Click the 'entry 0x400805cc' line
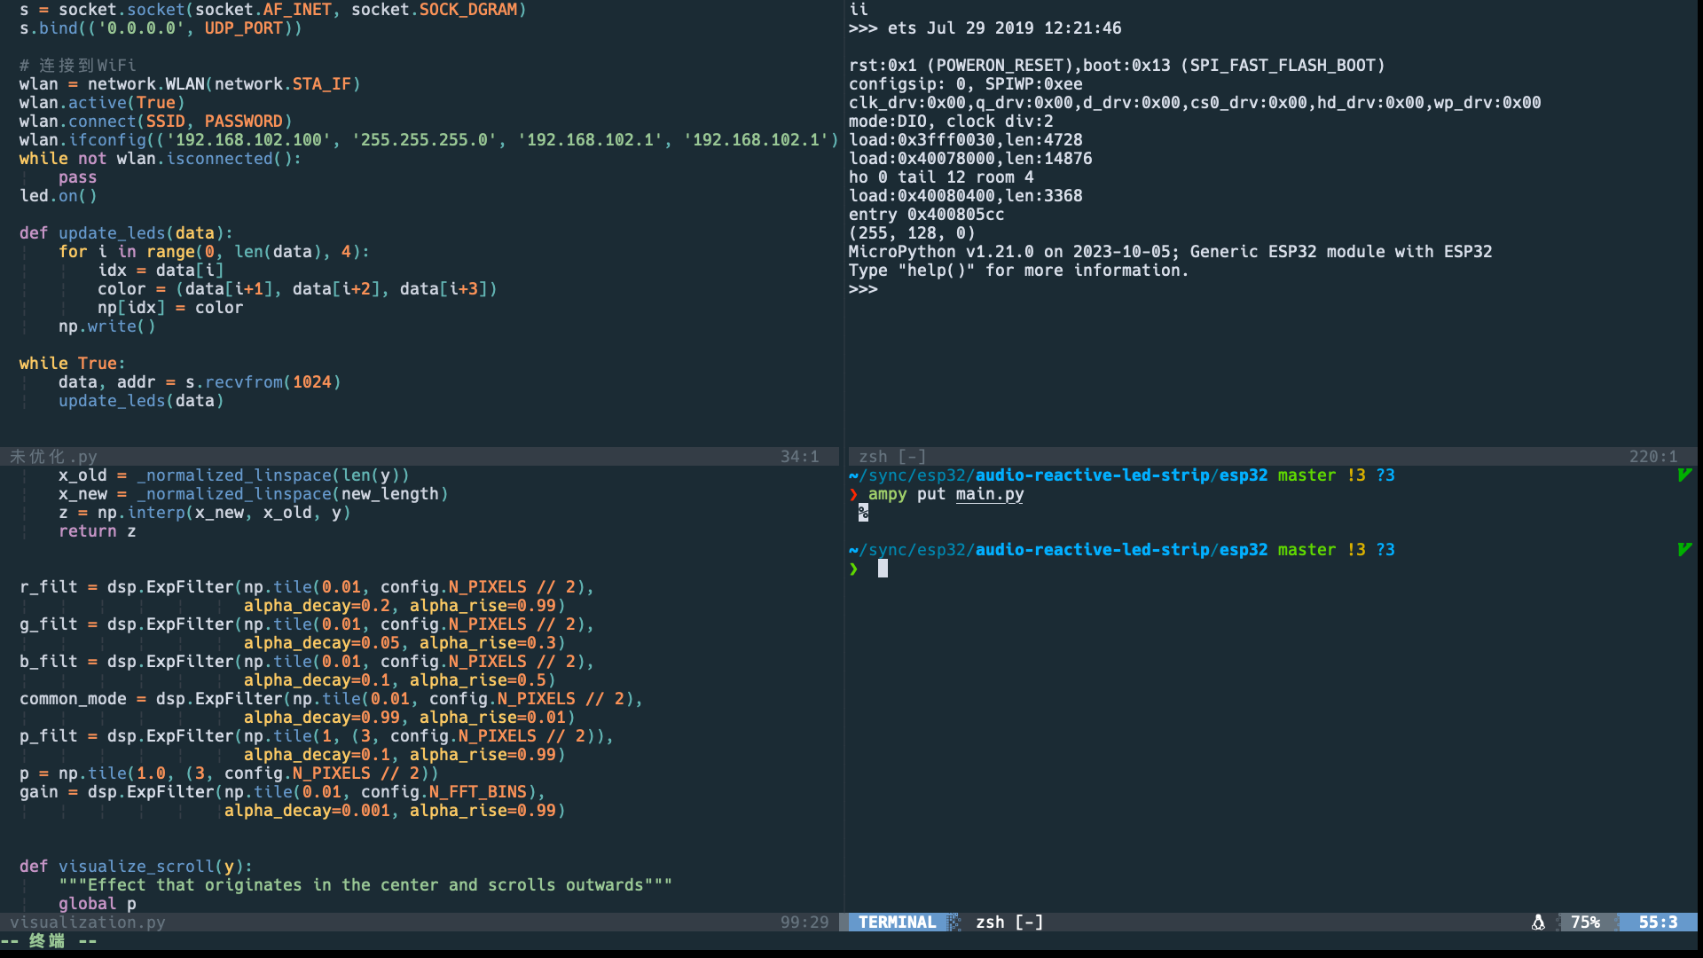The height and width of the screenshot is (958, 1703). pyautogui.click(x=927, y=215)
